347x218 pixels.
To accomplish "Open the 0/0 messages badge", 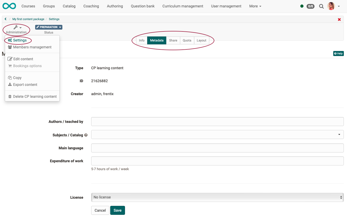I will tap(311, 6).
